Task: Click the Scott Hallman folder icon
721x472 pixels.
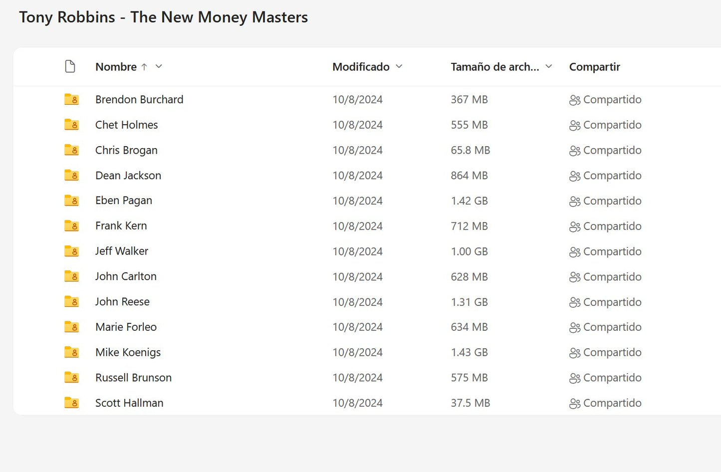Action: (x=71, y=403)
